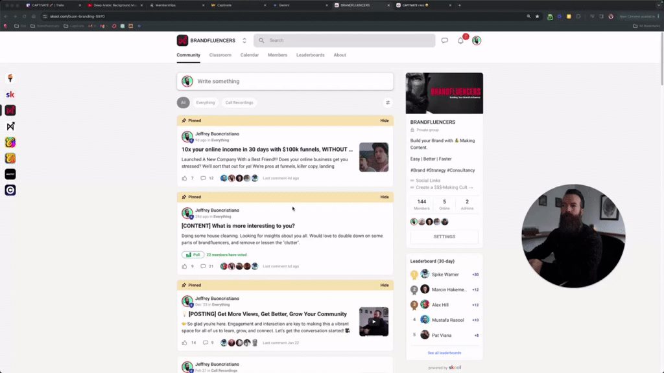Click the Search field in the header
This screenshot has width=664, height=373.
pos(344,41)
